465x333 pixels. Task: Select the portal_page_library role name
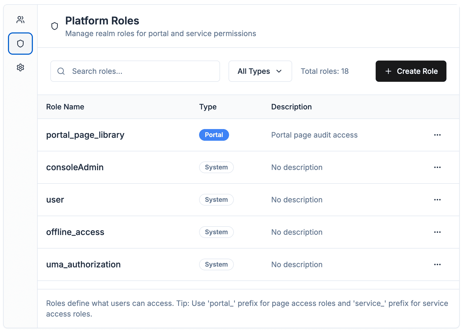[x=85, y=135]
